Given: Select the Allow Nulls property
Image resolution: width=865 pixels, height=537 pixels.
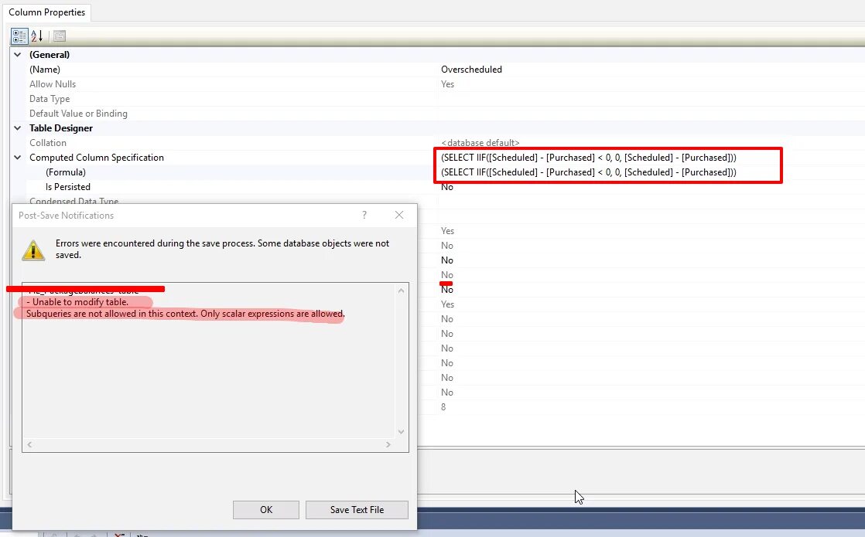Looking at the screenshot, I should (53, 84).
